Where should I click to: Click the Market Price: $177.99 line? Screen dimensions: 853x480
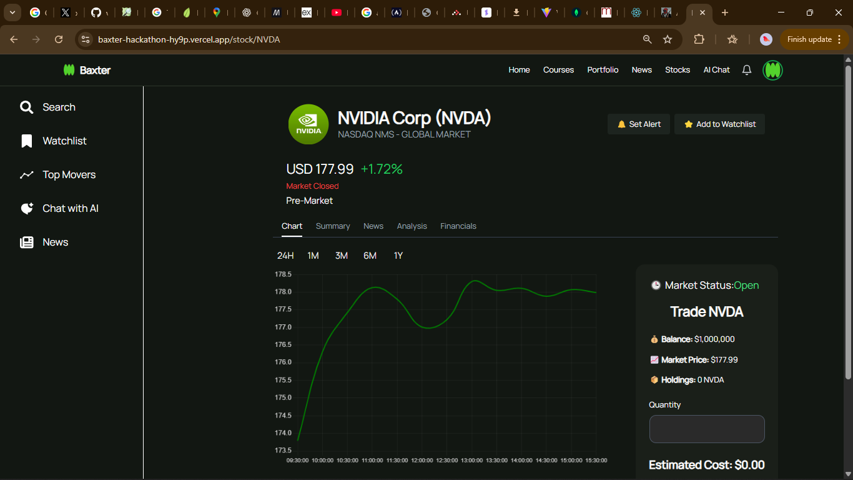(x=694, y=360)
